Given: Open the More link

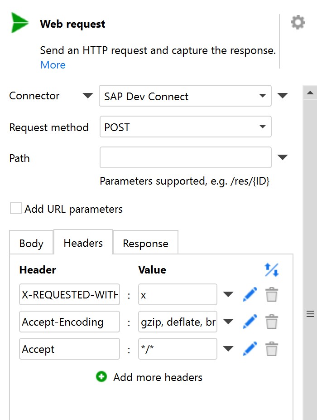Looking at the screenshot, I should point(53,65).
